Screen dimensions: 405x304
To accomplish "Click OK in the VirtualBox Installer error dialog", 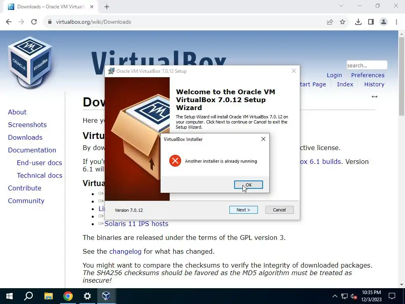I will point(248,184).
